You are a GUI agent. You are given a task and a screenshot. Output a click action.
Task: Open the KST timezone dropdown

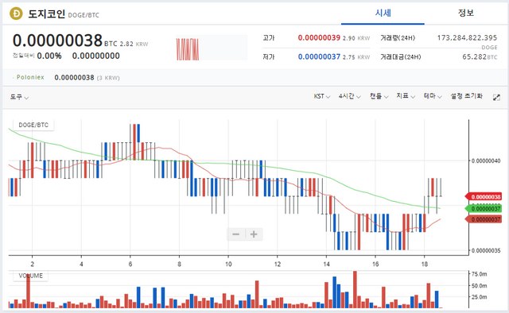point(321,96)
